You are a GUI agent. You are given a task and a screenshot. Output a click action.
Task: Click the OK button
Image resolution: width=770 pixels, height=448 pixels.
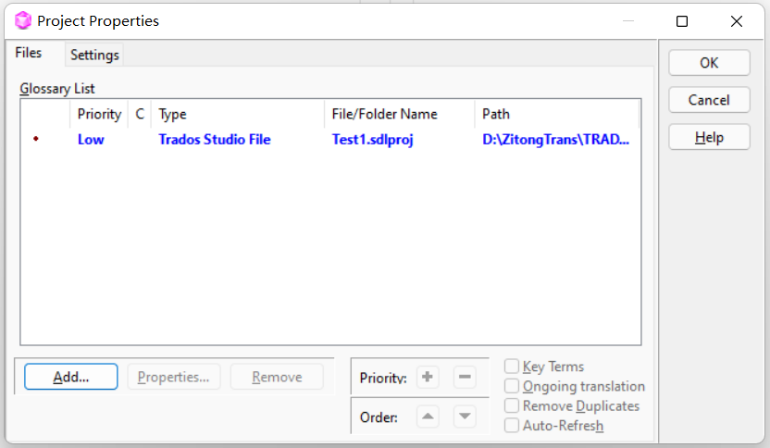[x=709, y=63]
